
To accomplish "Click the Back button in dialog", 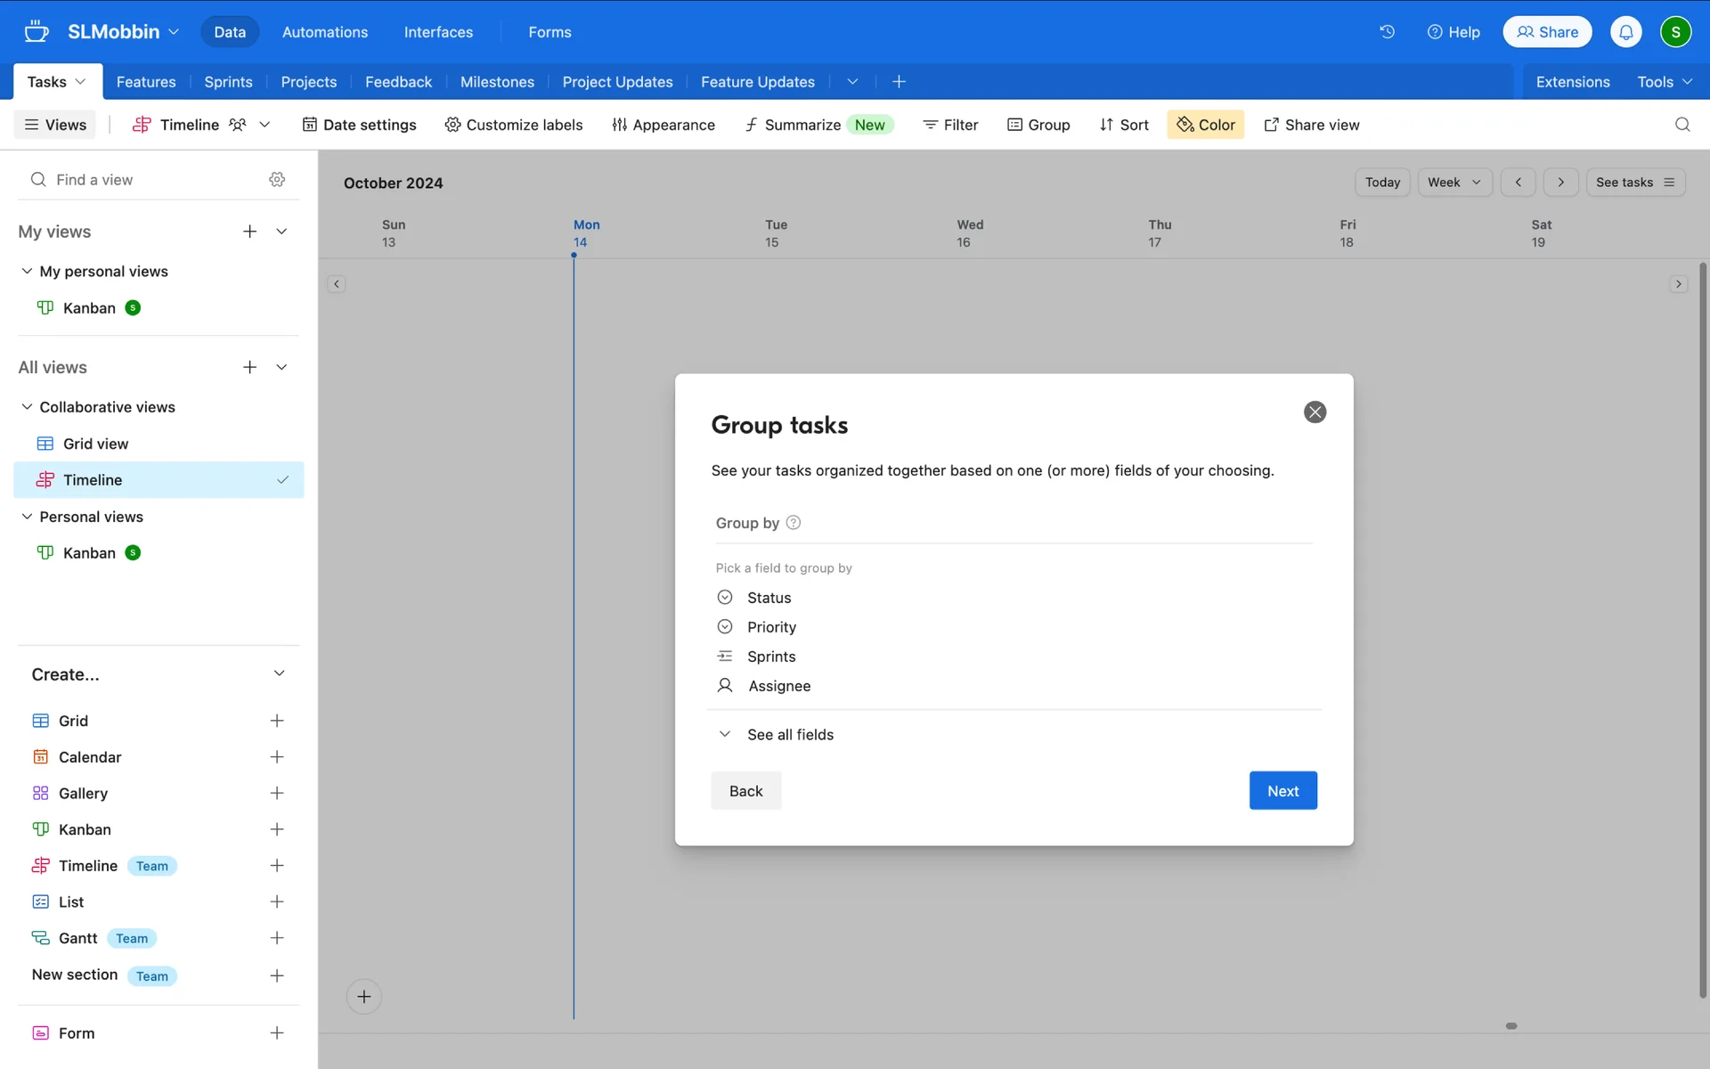I will pos(745,791).
